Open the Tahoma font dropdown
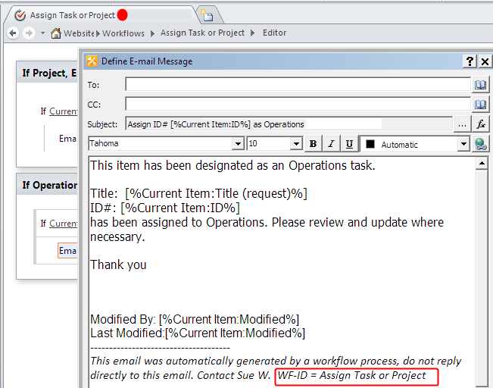Screen dimensions: 493x388 [x=238, y=144]
